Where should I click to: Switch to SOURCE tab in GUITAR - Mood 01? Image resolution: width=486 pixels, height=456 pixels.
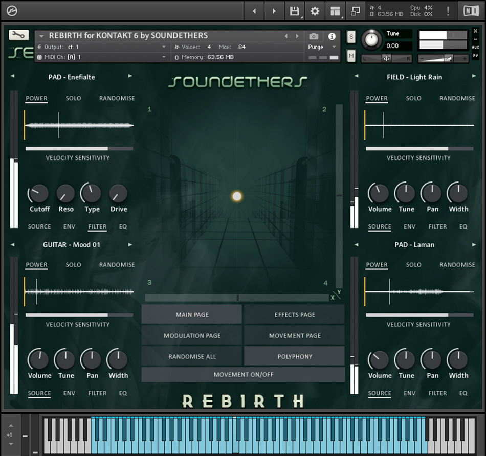(39, 393)
